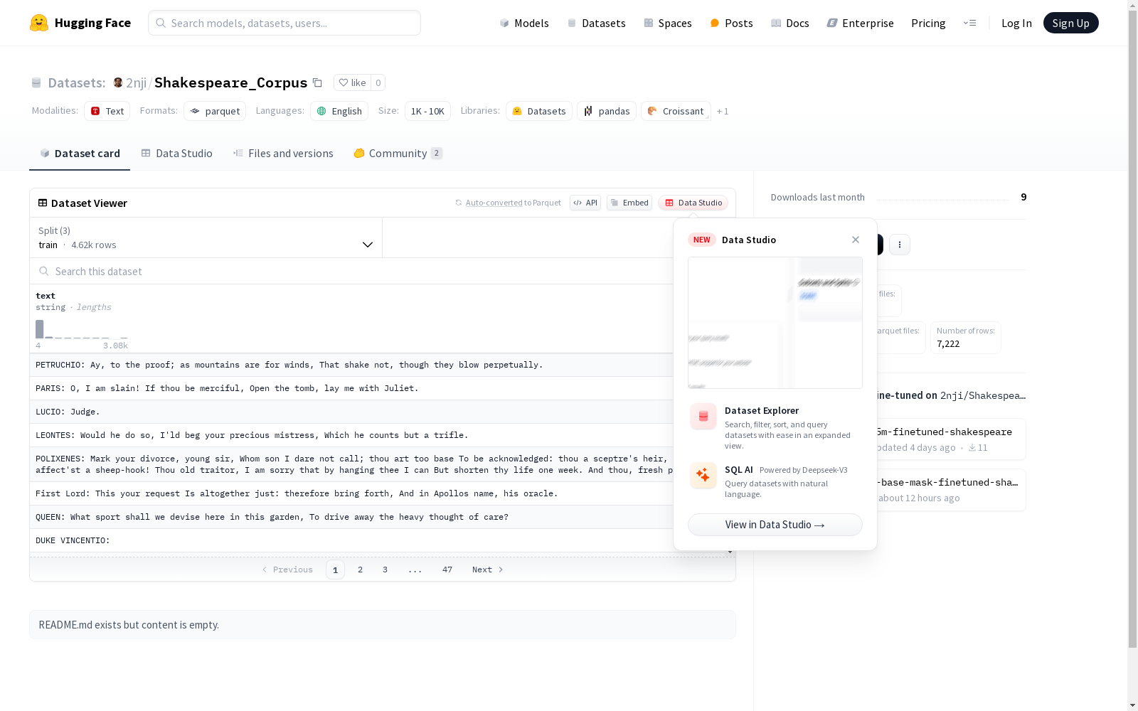Click the 1K - 10K size tag
Screen dimensions: 1138x711
tap(427, 111)
